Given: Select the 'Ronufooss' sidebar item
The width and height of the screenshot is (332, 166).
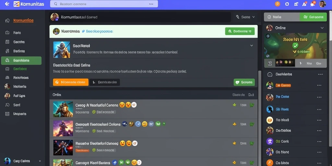Looking at the screenshot, I should [x=21, y=77].
